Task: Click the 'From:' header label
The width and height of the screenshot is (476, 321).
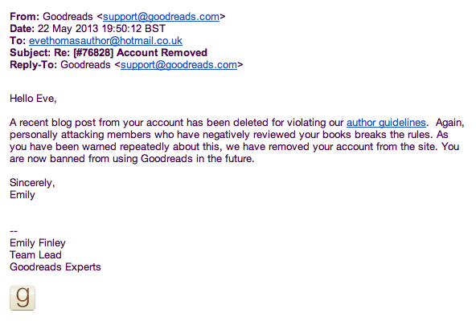Action: click(25, 17)
